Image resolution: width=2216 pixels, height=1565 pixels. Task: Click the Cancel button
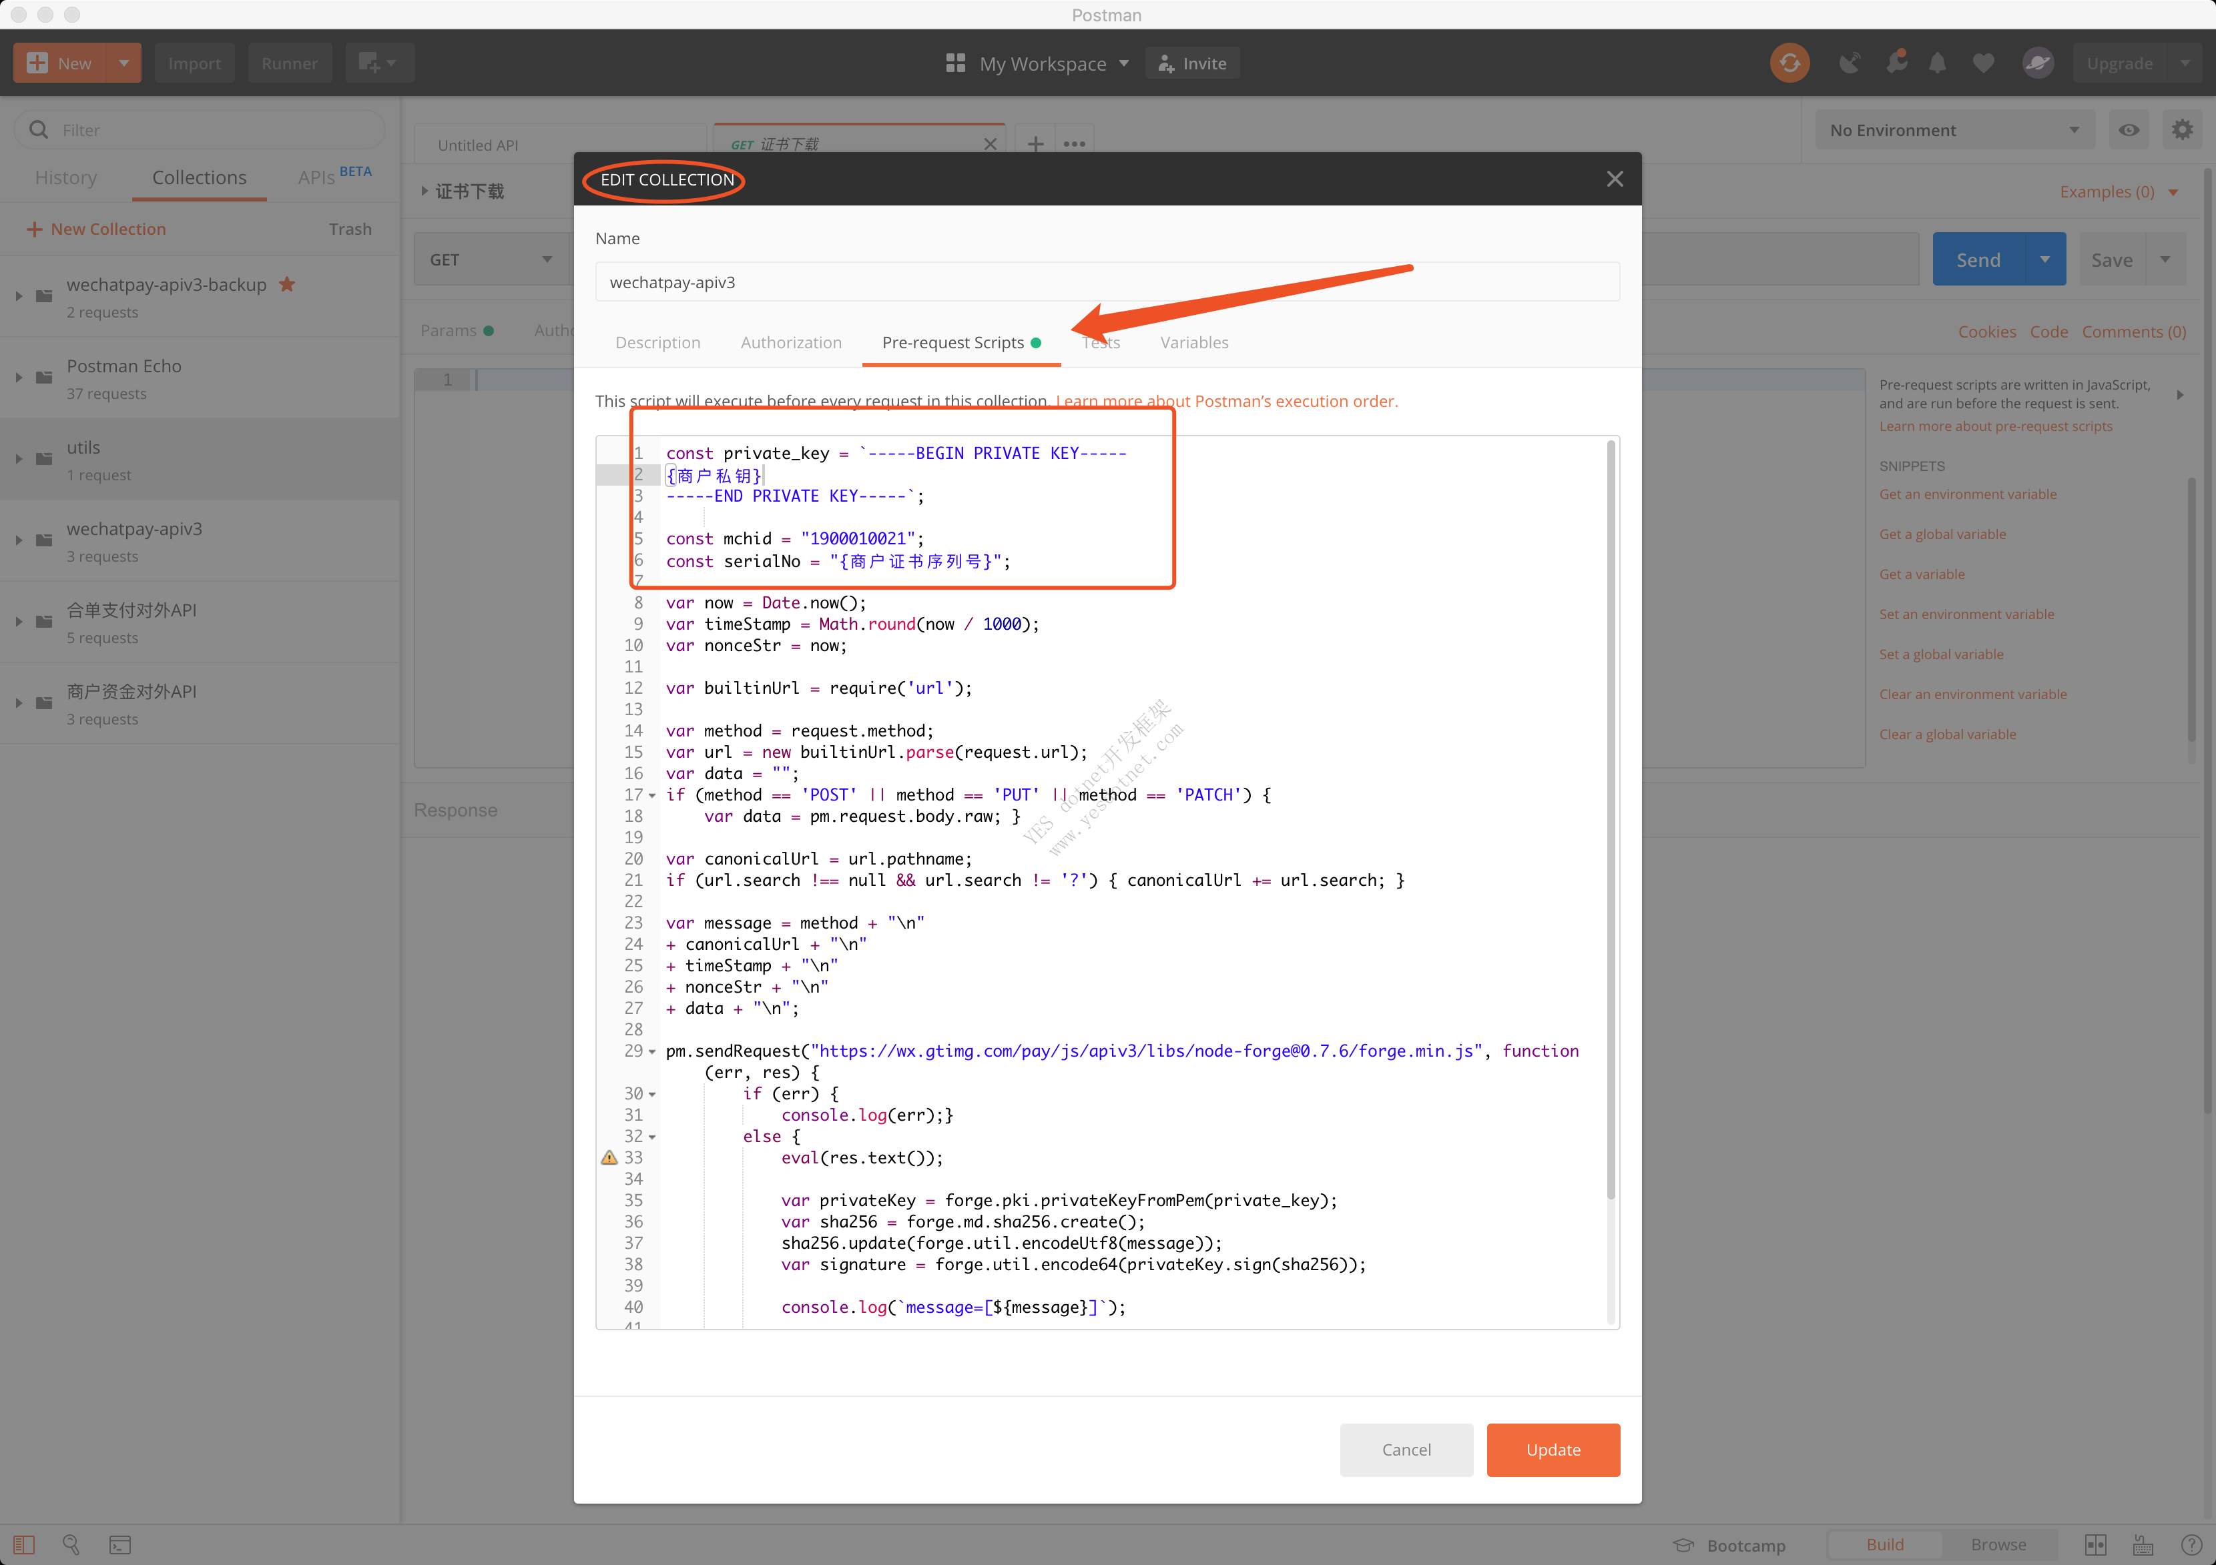(x=1406, y=1449)
